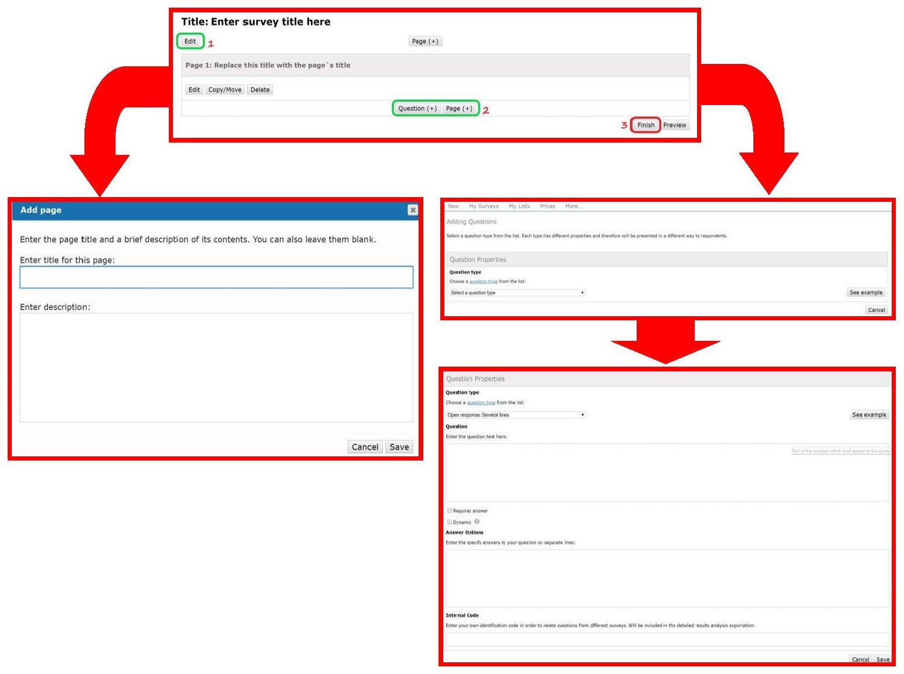Image resolution: width=904 pixels, height=674 pixels.
Task: Click the 'Internal Code' label
Action: [x=462, y=615]
